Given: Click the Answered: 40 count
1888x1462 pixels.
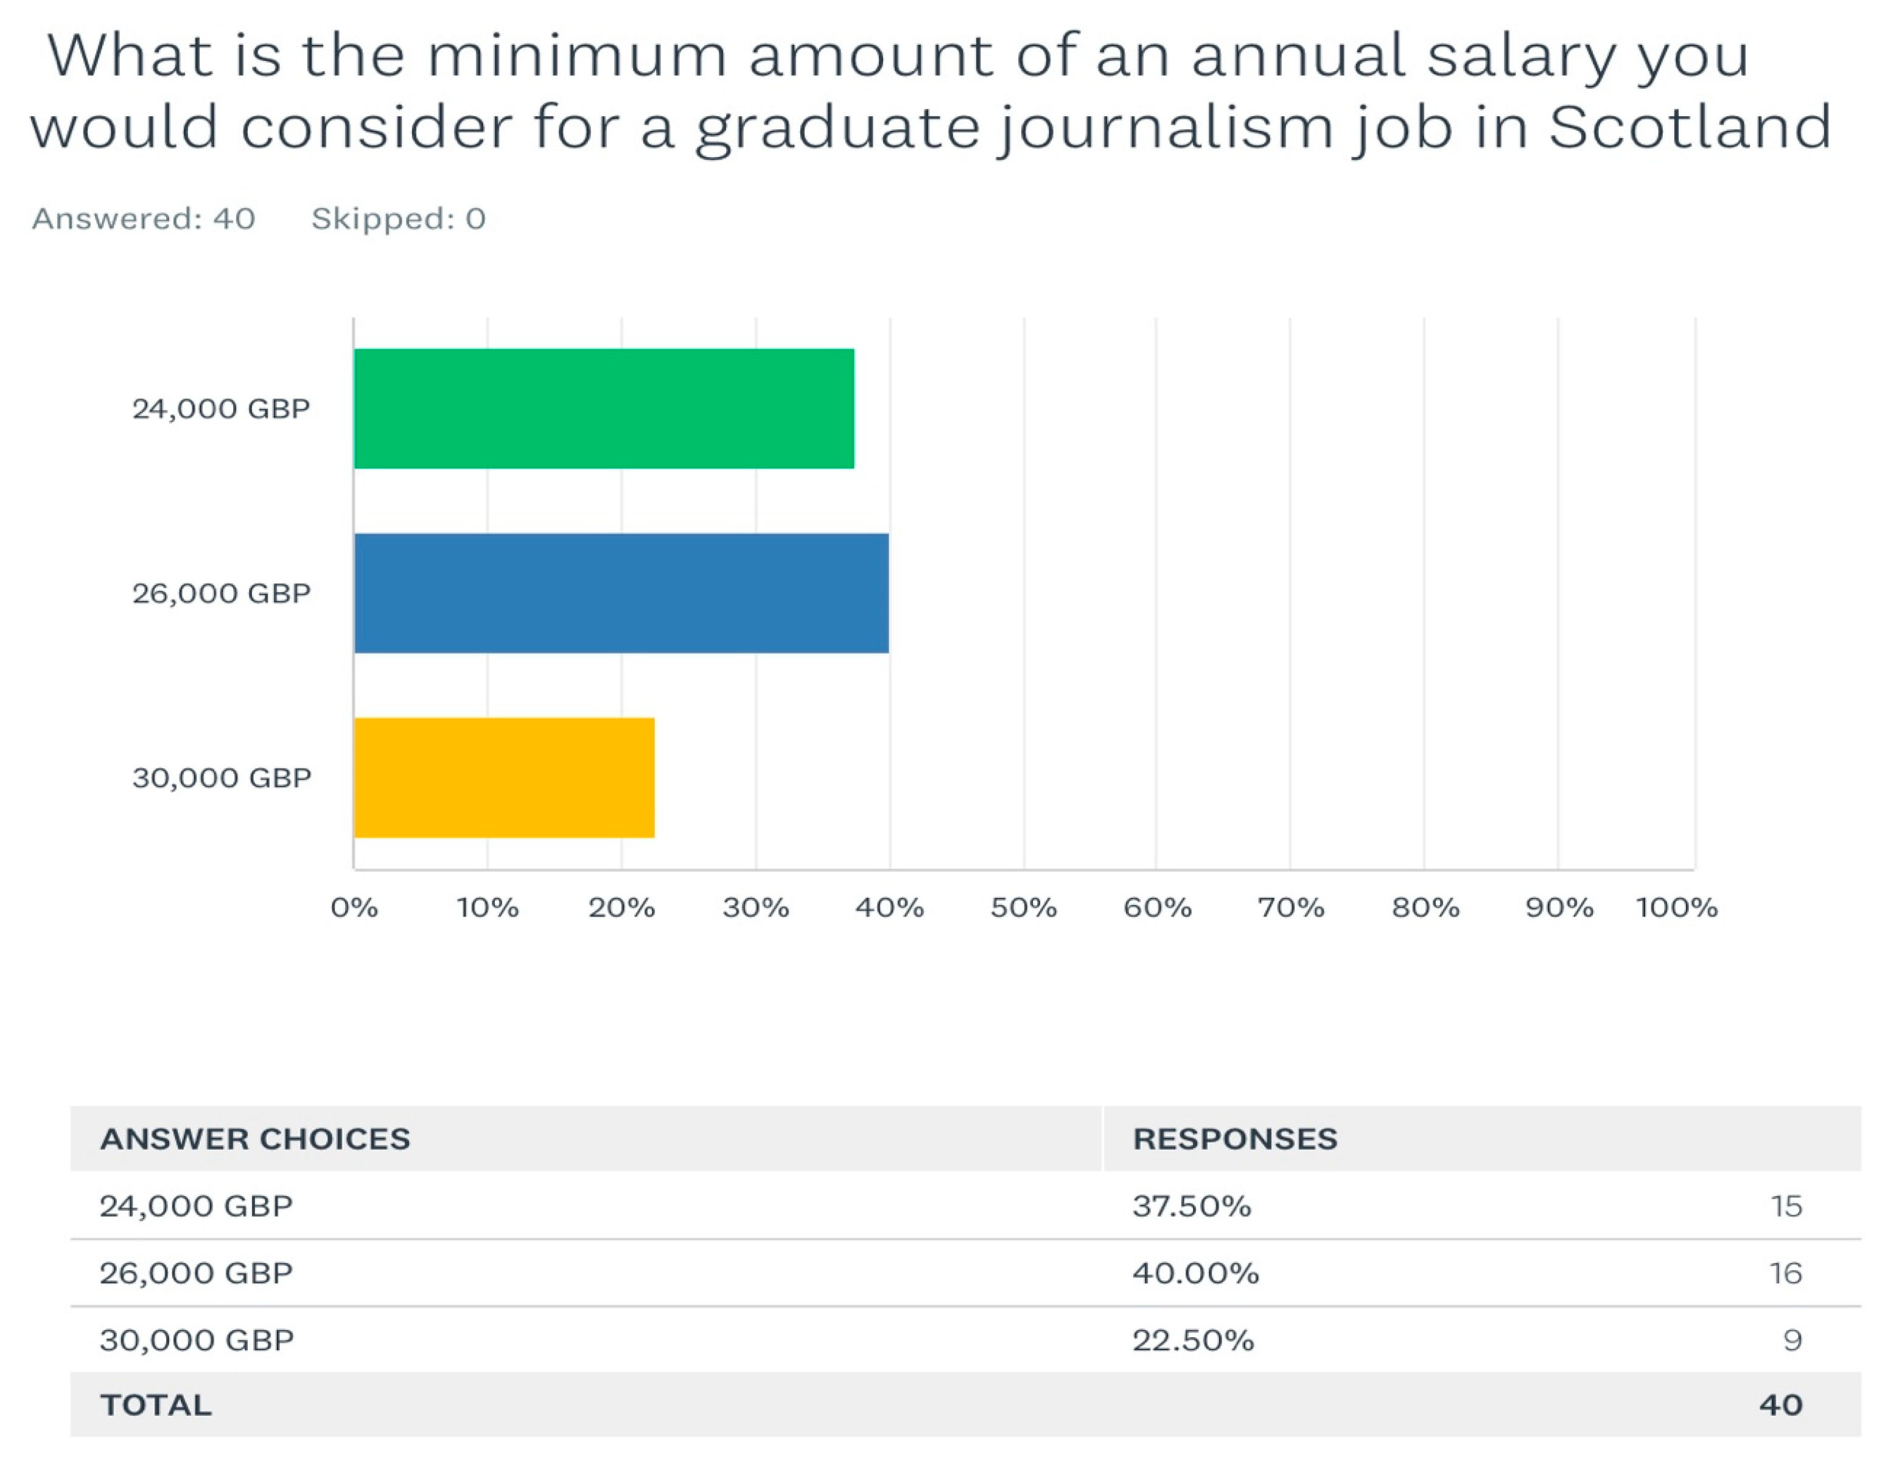Looking at the screenshot, I should [144, 219].
